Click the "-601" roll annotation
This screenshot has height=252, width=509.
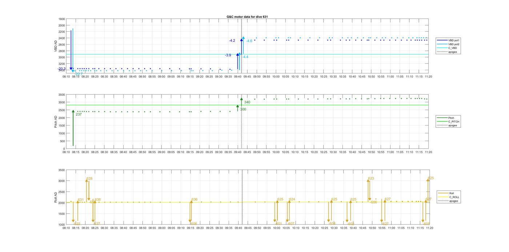click(278, 224)
